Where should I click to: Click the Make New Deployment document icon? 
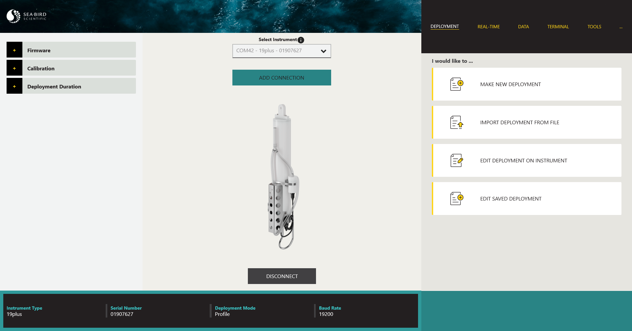pos(456,84)
